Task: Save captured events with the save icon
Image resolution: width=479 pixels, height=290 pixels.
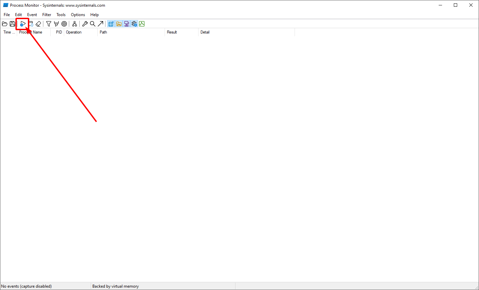Action: click(x=12, y=23)
